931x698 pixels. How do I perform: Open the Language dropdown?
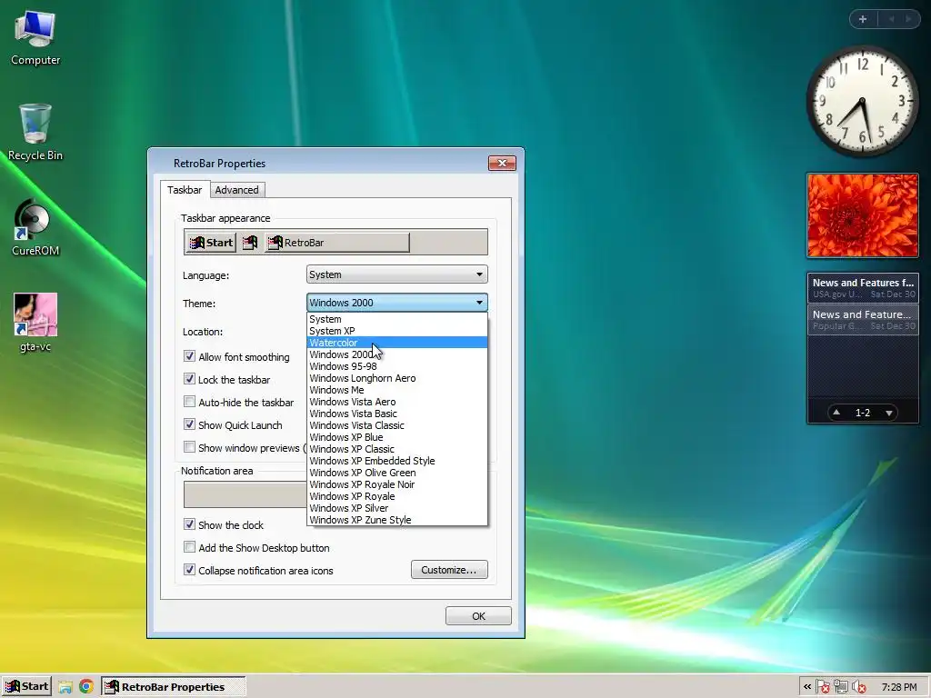pos(396,274)
